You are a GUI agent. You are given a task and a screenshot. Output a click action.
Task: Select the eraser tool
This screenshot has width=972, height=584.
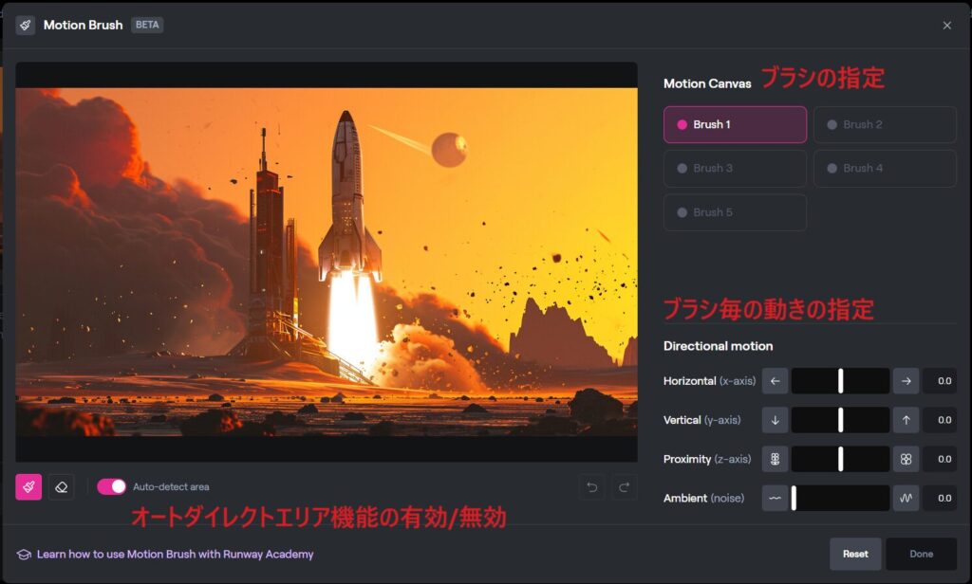tap(62, 486)
